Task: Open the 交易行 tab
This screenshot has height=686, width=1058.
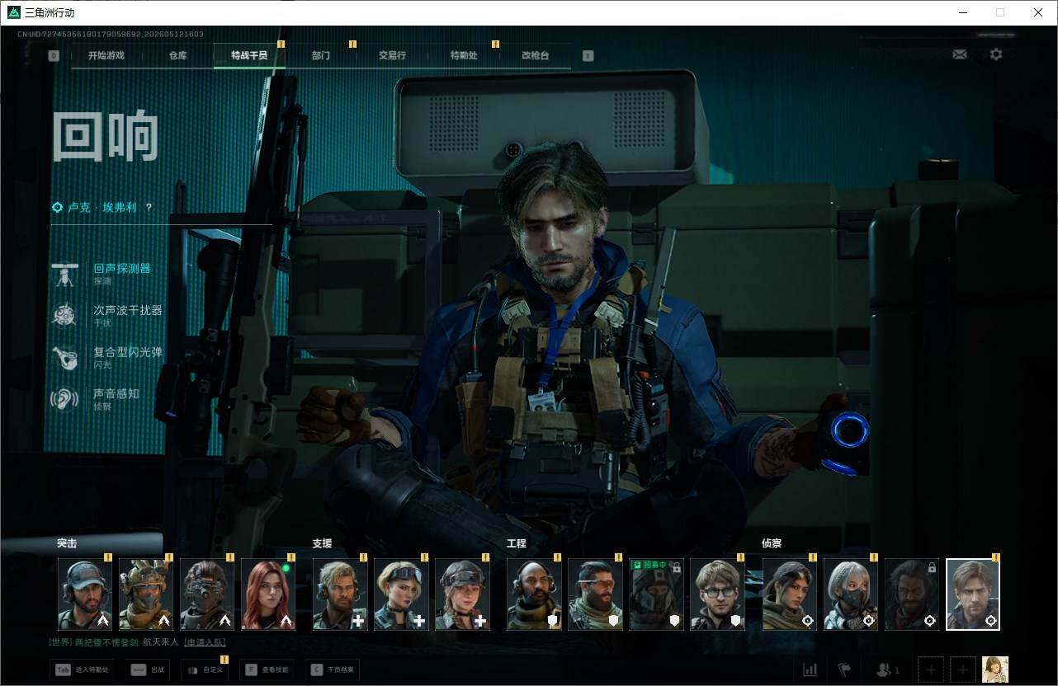Action: pyautogui.click(x=392, y=55)
